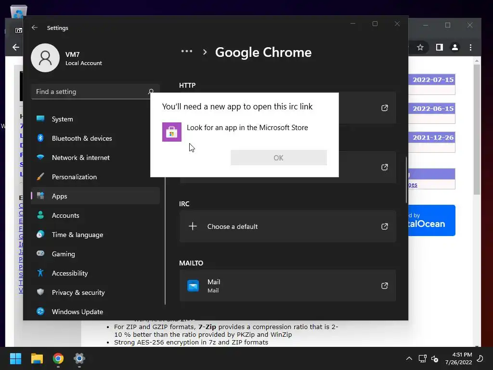This screenshot has height=370, width=493.
Task: Click the 2021-12-26 date on webpage
Action: click(433, 137)
